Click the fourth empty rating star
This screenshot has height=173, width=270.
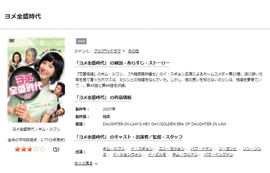pos(36,149)
